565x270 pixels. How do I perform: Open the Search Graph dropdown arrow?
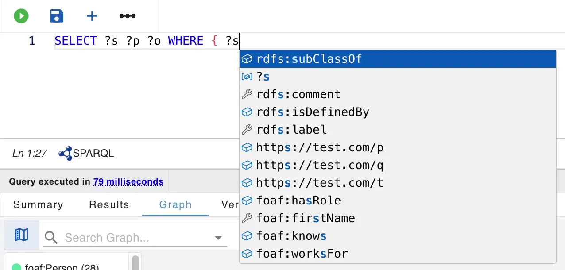click(218, 237)
